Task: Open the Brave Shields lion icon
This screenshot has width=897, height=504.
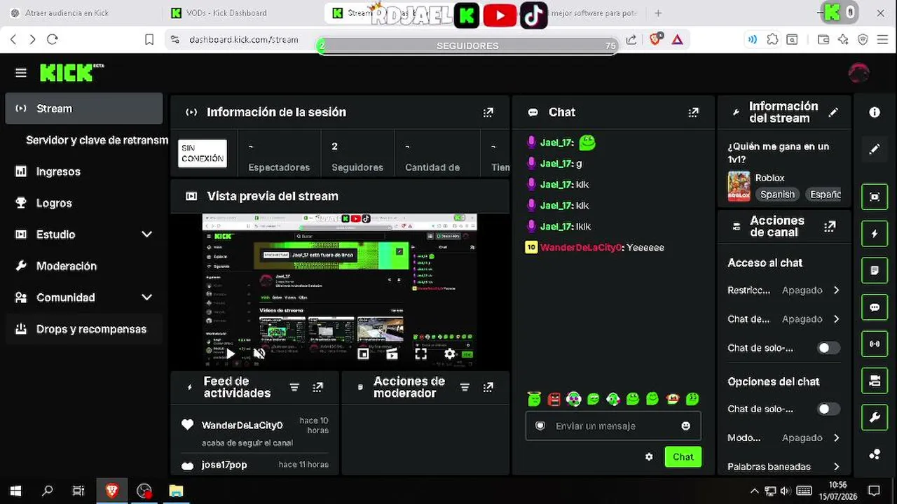Action: (x=655, y=40)
